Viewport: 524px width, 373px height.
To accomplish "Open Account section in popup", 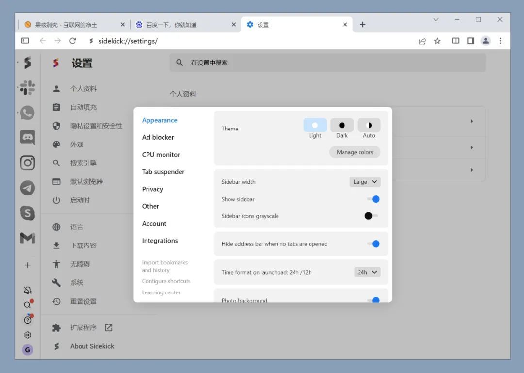I will (154, 223).
